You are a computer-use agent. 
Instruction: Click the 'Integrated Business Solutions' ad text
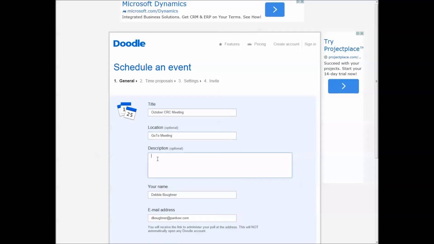point(192,17)
